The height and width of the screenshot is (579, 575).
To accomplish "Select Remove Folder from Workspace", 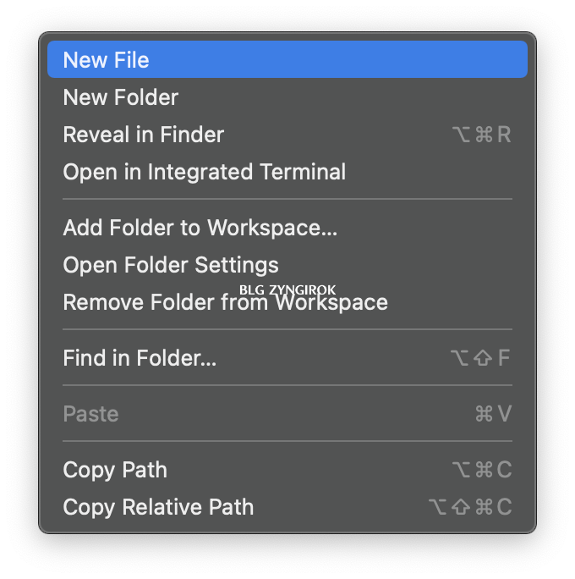I will (287, 302).
